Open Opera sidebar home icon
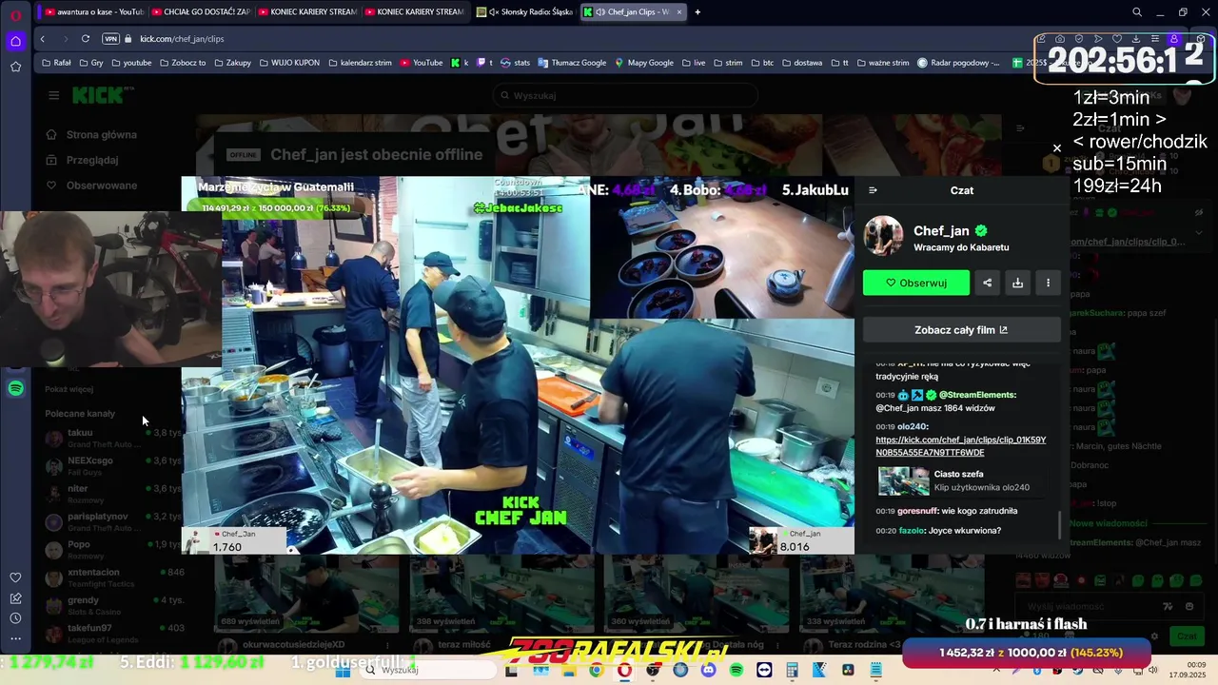1218x685 pixels. (16, 41)
